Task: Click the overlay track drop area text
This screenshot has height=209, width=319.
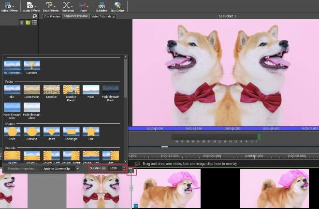Action: pos(189,164)
